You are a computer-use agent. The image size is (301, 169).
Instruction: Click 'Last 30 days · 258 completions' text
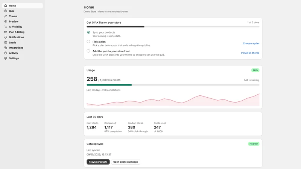[x=103, y=90]
